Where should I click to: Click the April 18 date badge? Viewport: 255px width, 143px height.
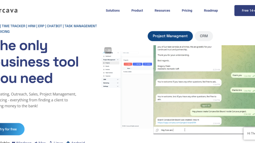click(x=206, y=106)
